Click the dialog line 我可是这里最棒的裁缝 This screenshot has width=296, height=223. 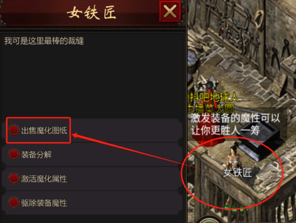click(x=44, y=41)
